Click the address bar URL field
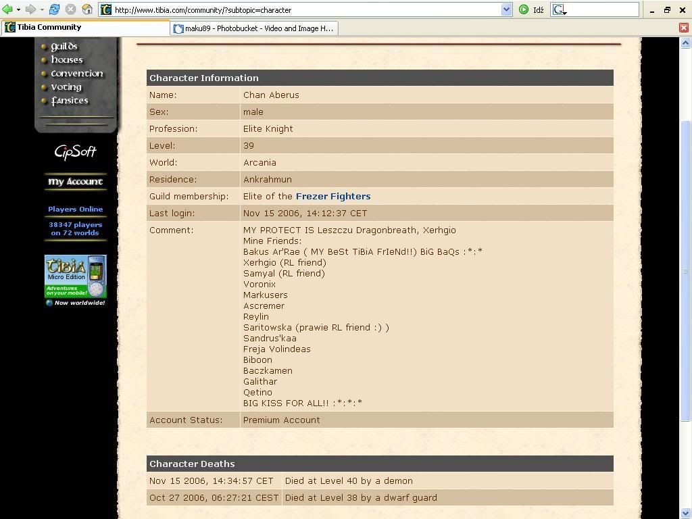The width and height of the screenshot is (692, 519). point(307,9)
